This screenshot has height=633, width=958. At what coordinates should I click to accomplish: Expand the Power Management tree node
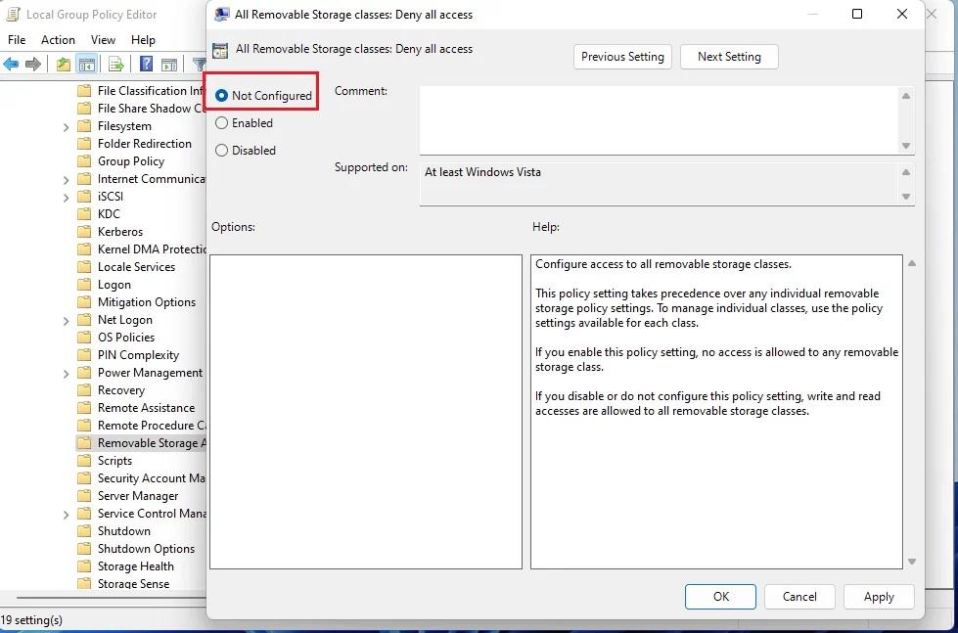click(66, 374)
